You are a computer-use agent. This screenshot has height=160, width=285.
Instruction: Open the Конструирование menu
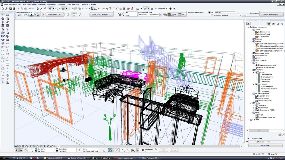tap(30, 5)
